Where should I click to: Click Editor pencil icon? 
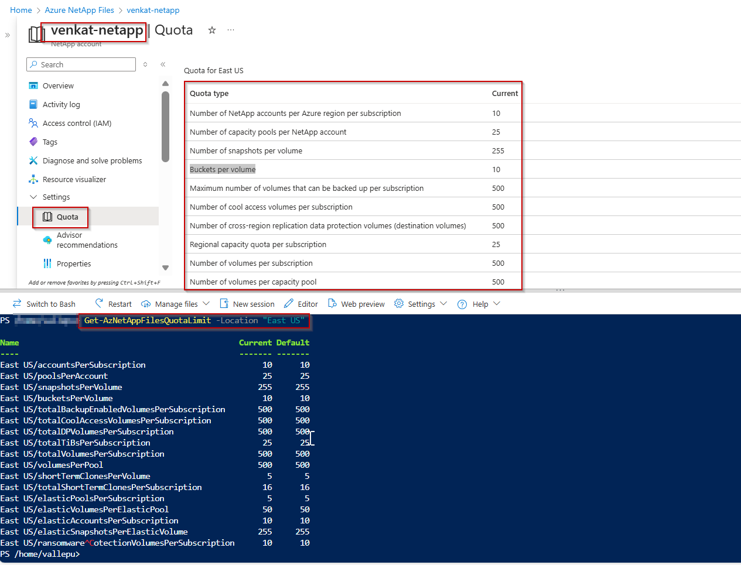tap(289, 303)
